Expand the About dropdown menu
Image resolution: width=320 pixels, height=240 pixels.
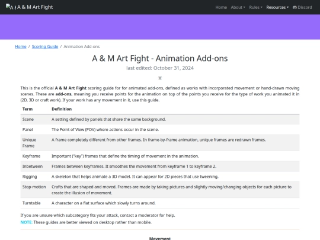[238, 7]
